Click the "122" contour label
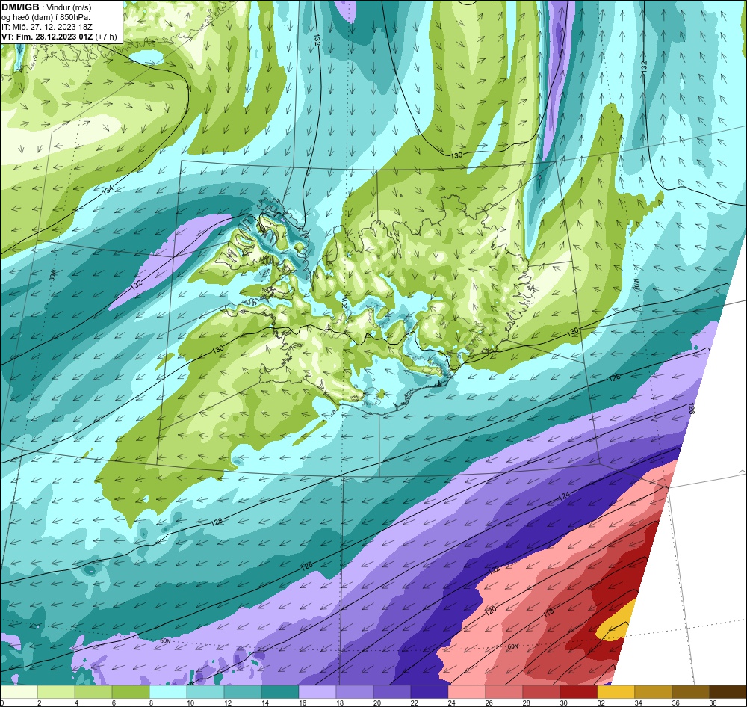747x707 pixels. pos(494,569)
